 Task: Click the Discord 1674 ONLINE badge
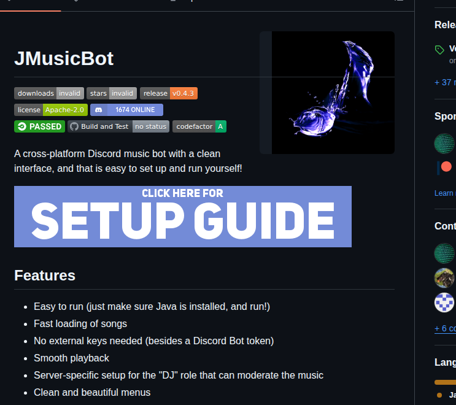click(126, 110)
